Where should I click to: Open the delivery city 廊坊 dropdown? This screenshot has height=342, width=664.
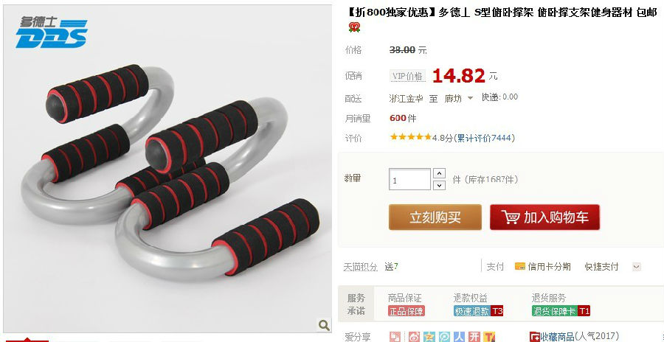(x=459, y=99)
